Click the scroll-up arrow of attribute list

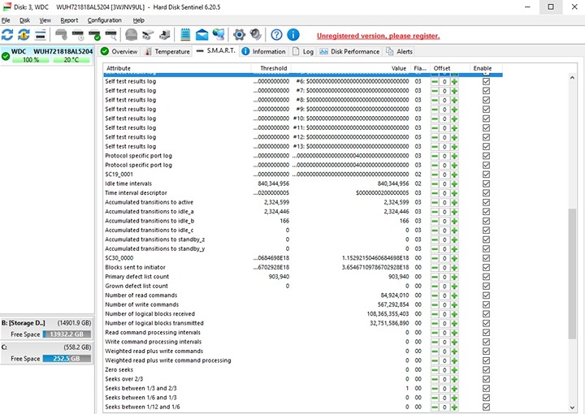tap(572, 77)
